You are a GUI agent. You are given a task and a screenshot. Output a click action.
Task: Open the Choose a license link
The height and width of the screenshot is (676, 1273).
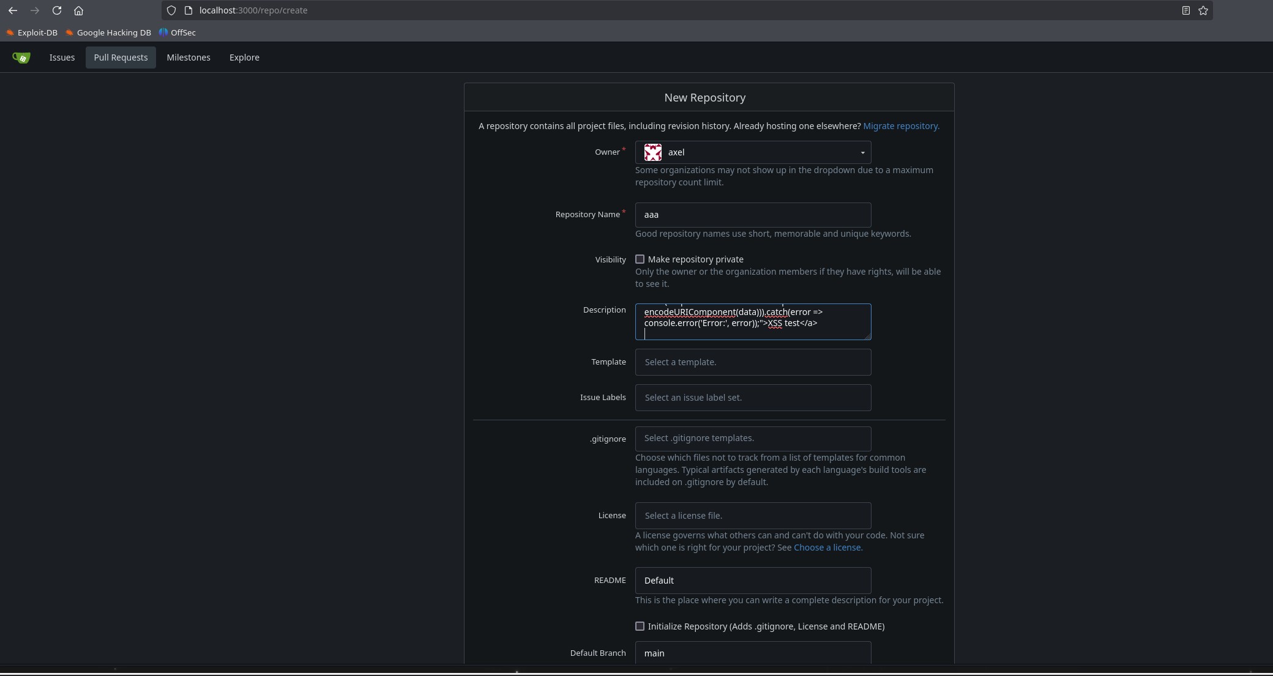[x=827, y=548]
